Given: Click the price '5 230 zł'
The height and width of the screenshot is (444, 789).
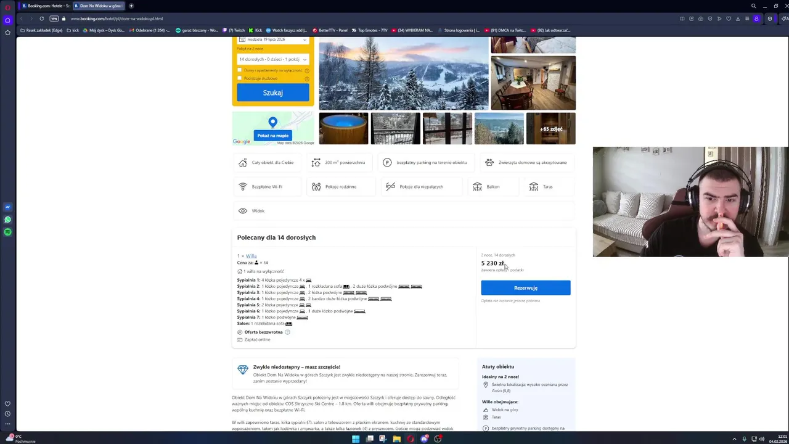Looking at the screenshot, I should click(493, 263).
